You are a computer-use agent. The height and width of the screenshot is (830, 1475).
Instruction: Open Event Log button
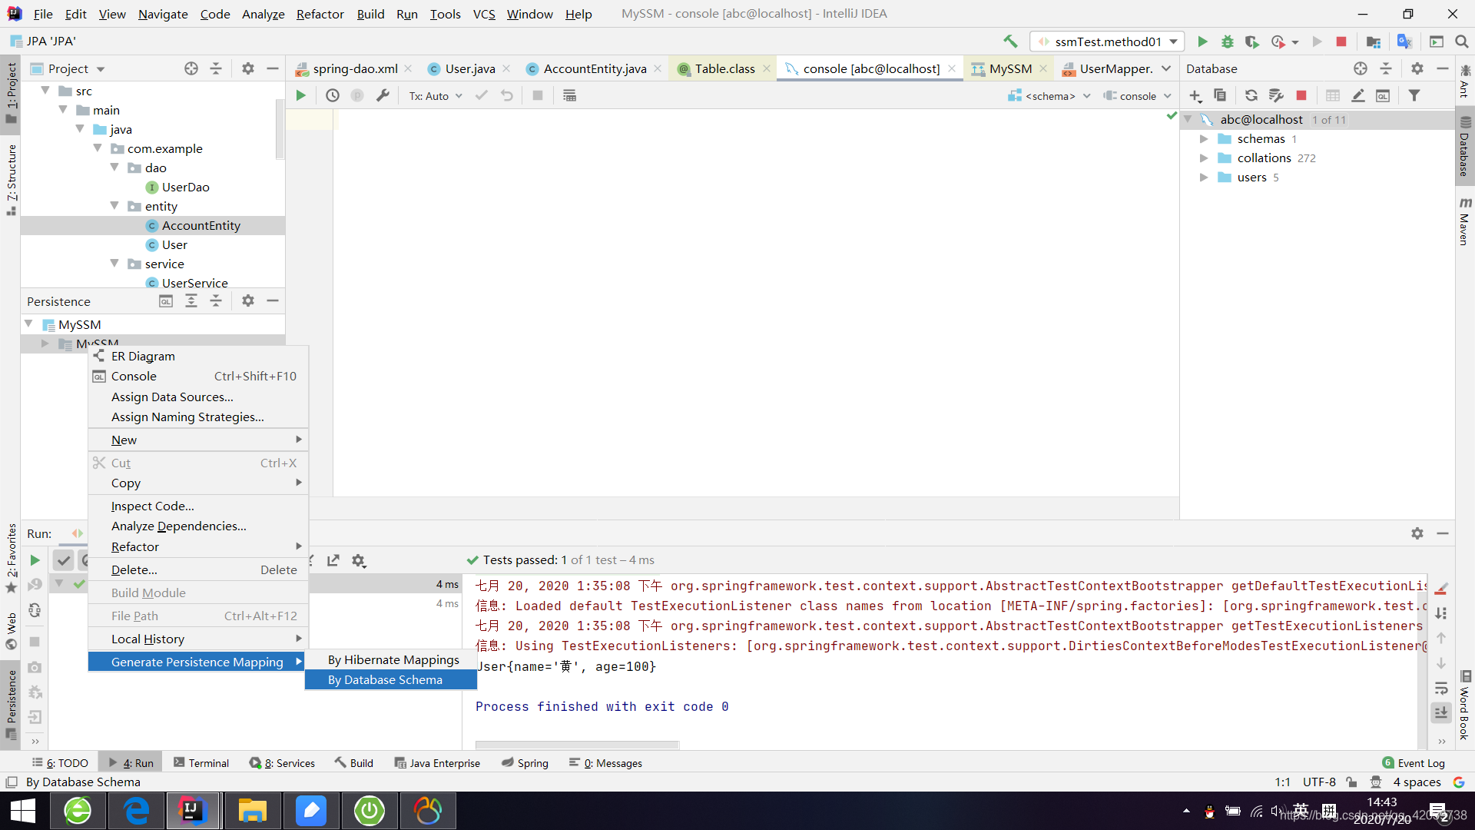coord(1414,763)
